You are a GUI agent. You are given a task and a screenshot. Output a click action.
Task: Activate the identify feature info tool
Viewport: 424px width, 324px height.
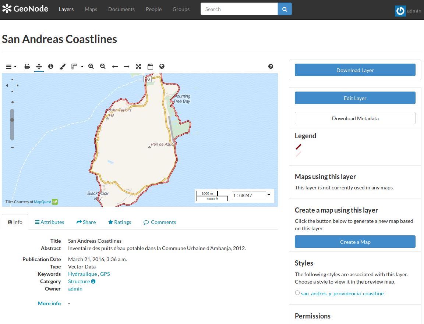coord(50,67)
